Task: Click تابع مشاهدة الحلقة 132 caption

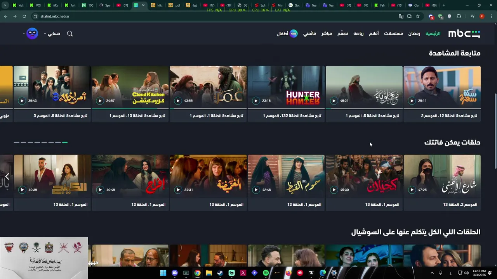Action: pyautogui.click(x=292, y=116)
